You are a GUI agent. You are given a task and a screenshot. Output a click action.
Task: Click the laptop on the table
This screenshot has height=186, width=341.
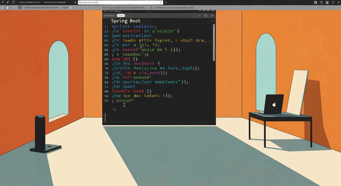273,104
